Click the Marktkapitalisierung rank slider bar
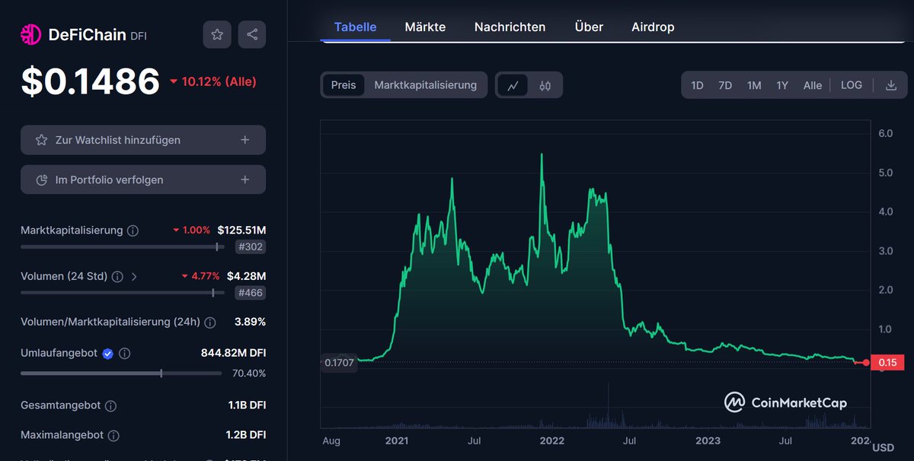This screenshot has height=461, width=914. coord(123,246)
